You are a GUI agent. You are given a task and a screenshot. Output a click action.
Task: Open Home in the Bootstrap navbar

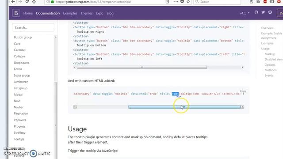click(28, 13)
